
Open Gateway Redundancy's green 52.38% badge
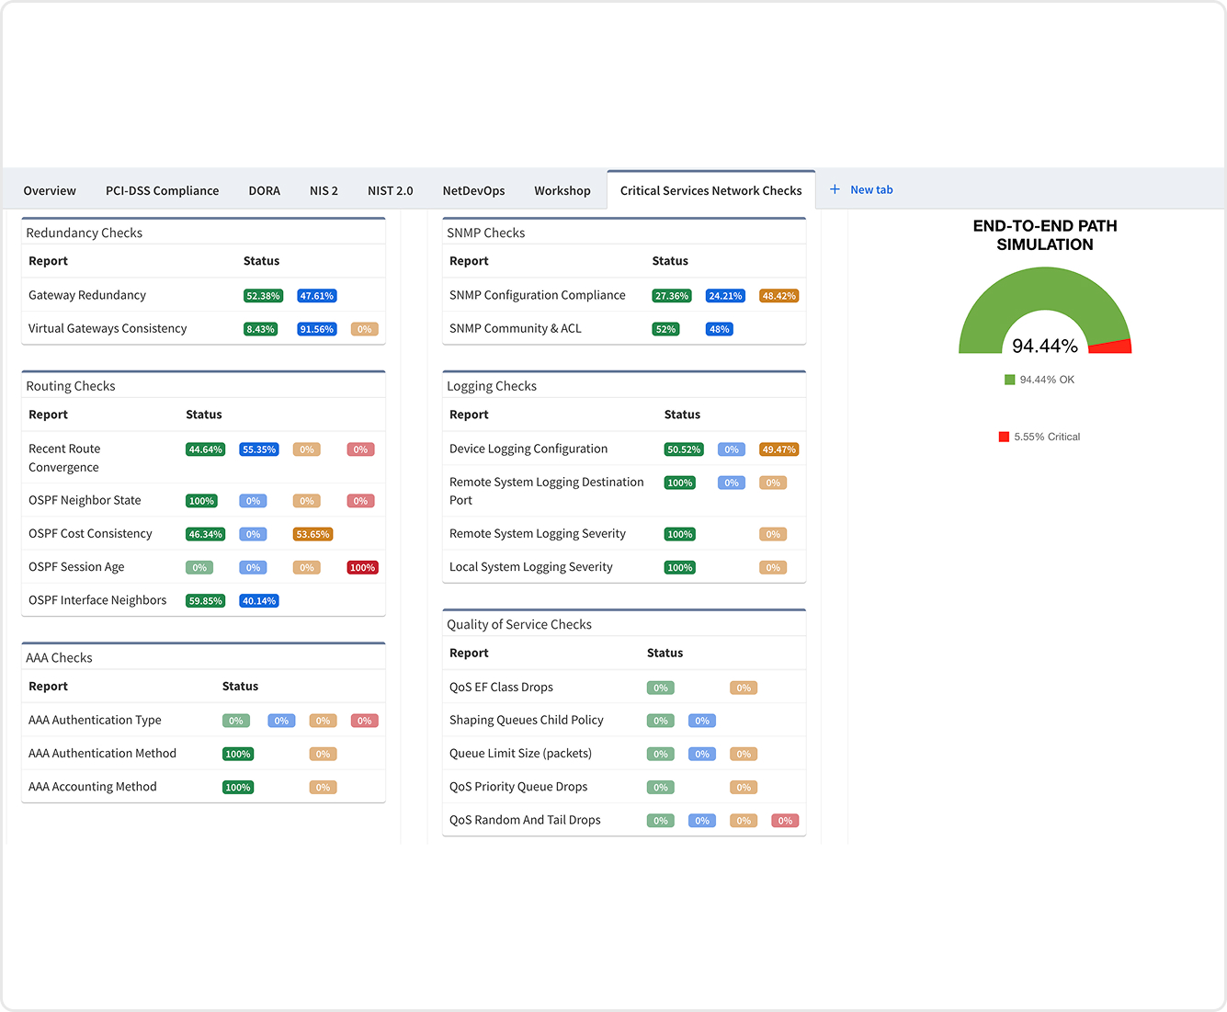pyautogui.click(x=263, y=296)
